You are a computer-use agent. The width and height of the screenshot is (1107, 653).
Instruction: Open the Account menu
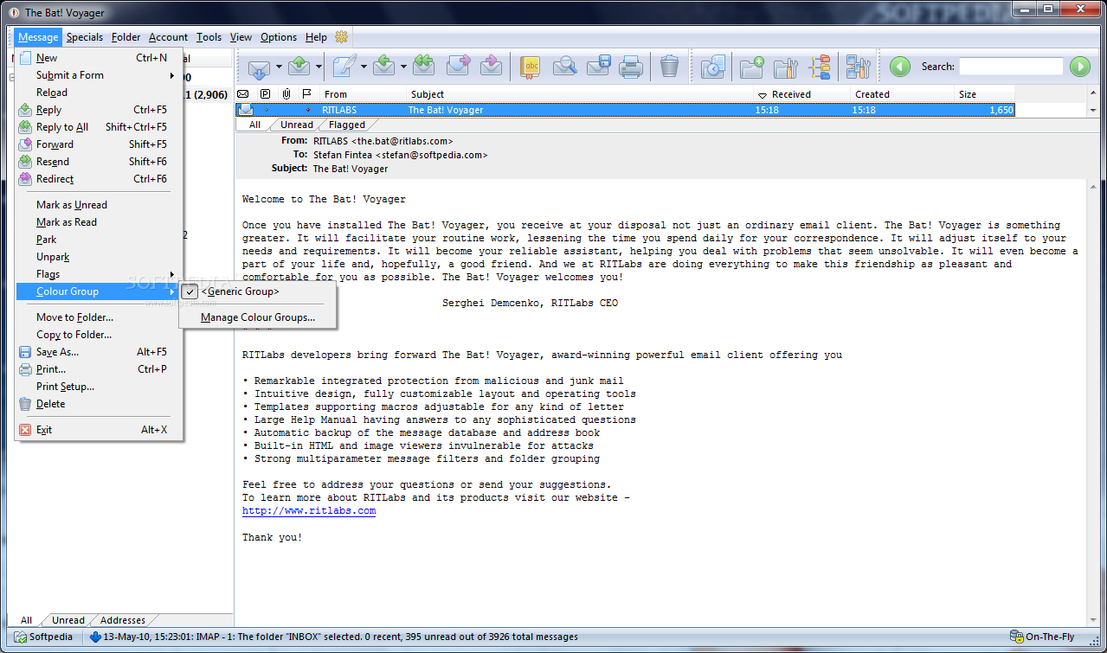(x=168, y=37)
